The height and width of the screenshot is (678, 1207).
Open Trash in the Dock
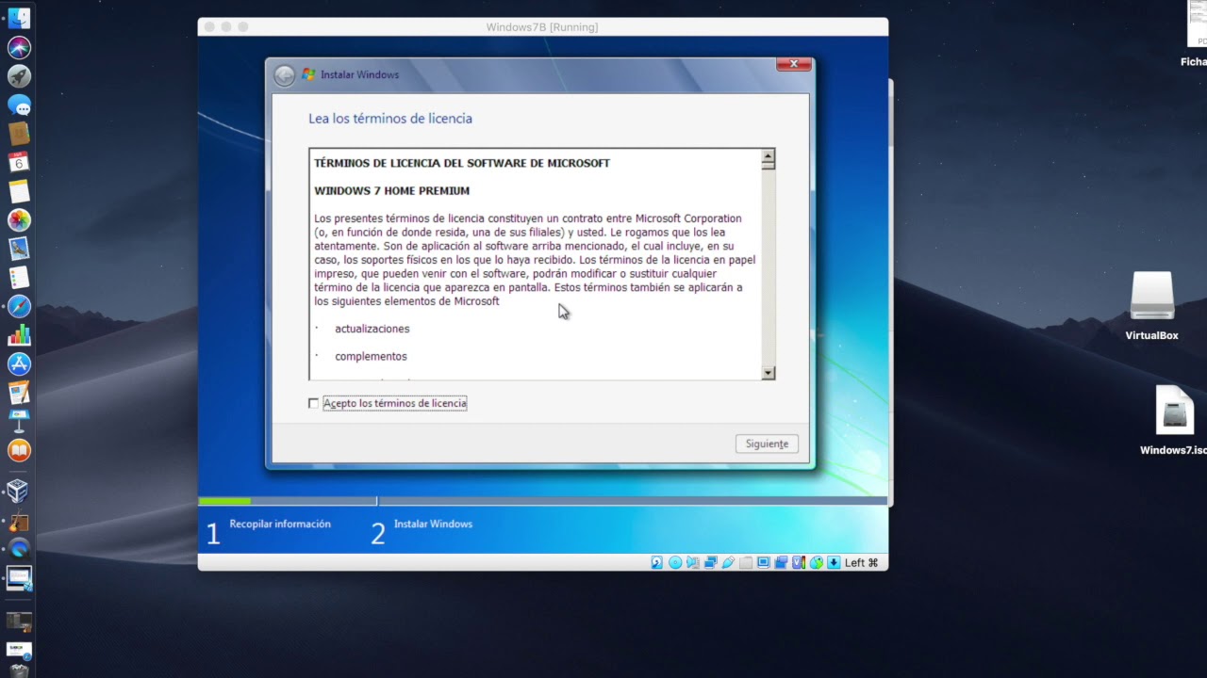pyautogui.click(x=19, y=670)
